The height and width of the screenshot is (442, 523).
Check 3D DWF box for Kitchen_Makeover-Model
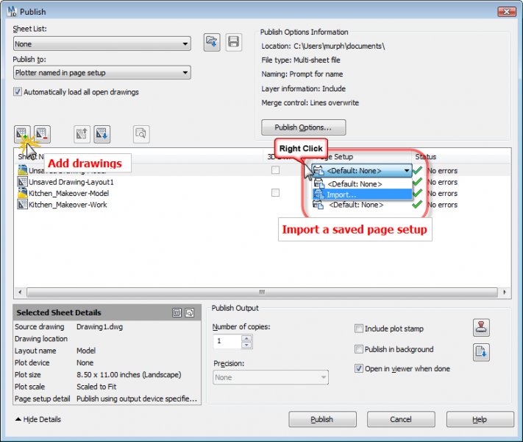pos(275,193)
